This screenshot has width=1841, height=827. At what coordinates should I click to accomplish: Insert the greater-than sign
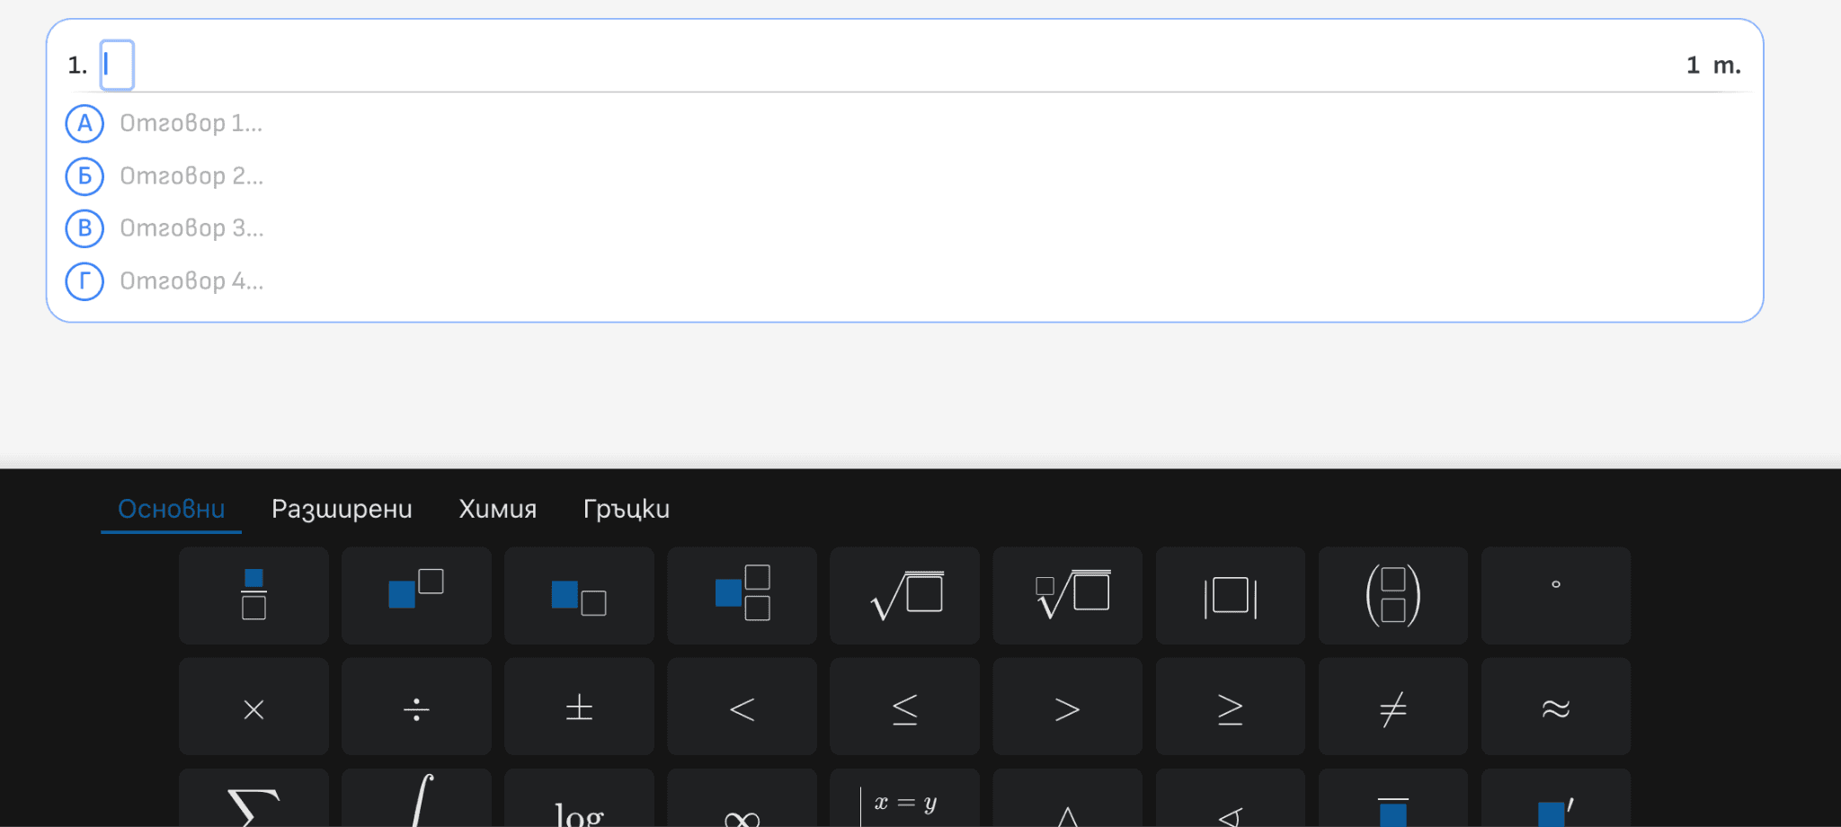(1067, 707)
